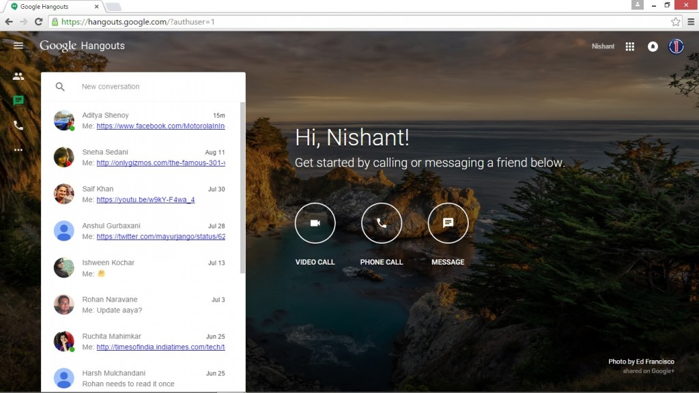Open the youtu.be link

tap(145, 200)
